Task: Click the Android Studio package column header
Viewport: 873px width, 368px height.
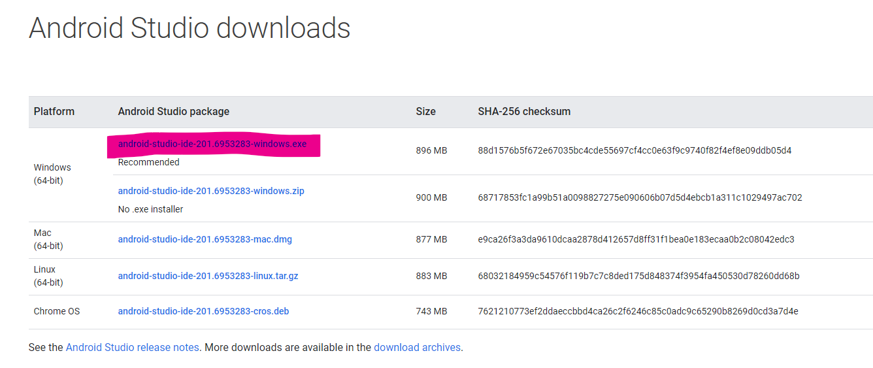Action: 174,111
